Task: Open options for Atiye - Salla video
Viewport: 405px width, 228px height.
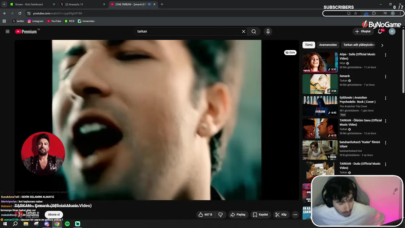Action: point(385,55)
